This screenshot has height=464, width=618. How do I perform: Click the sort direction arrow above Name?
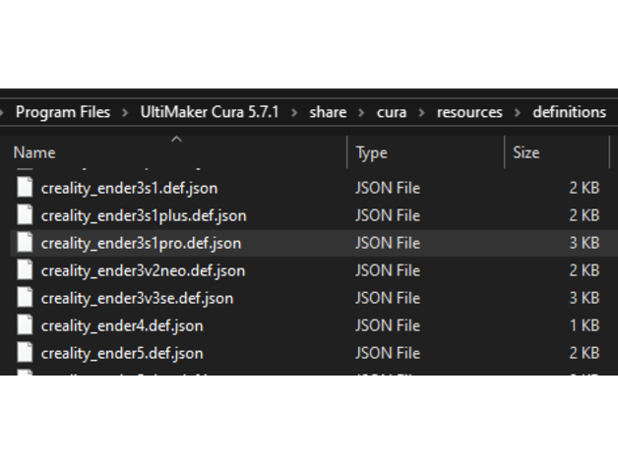pyautogui.click(x=177, y=139)
